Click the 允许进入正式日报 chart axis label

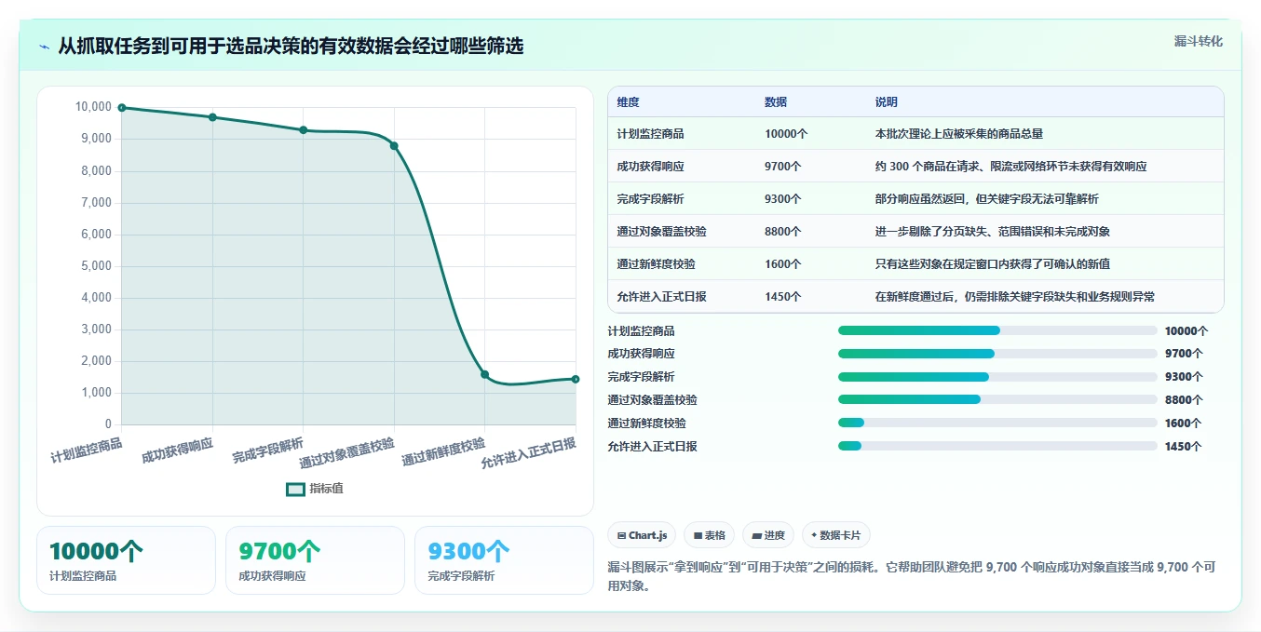point(529,453)
